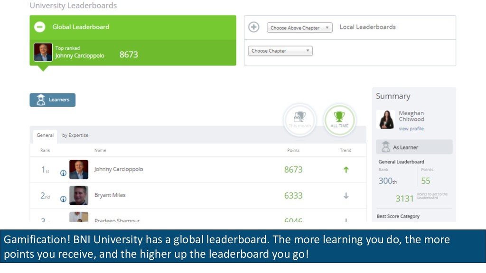
Task: Click Meaghan Chitwood's summary photo
Action: pyautogui.click(x=385, y=119)
